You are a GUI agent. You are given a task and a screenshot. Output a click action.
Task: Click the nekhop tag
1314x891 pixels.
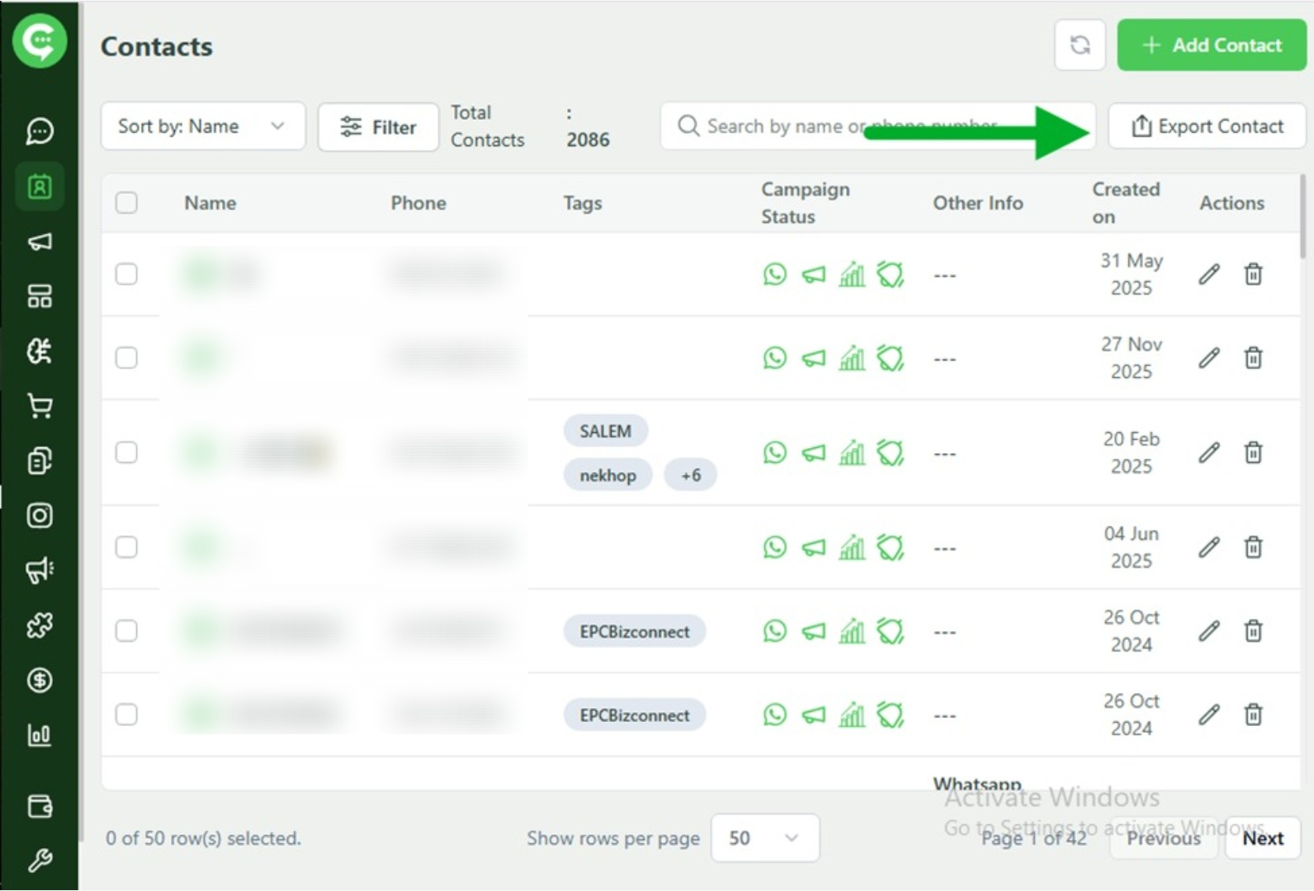[x=607, y=475]
